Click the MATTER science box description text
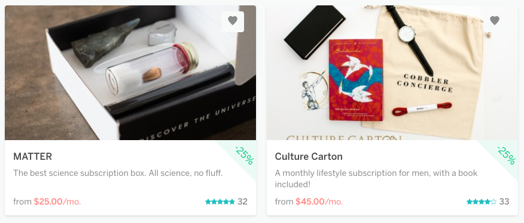The width and height of the screenshot is (524, 223). pyautogui.click(x=118, y=174)
